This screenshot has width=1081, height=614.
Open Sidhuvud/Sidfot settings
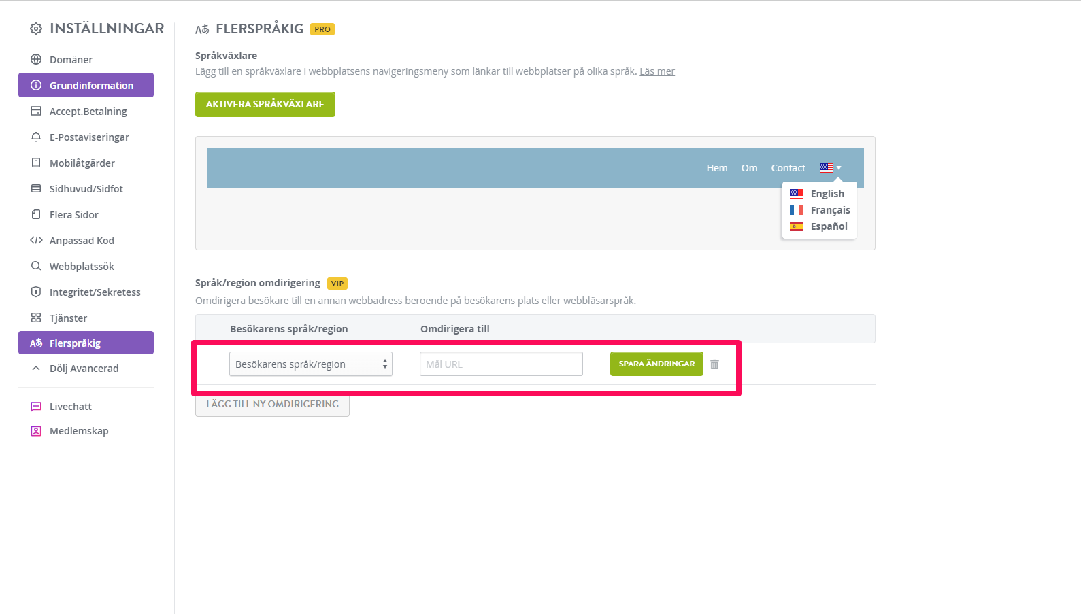(x=86, y=188)
